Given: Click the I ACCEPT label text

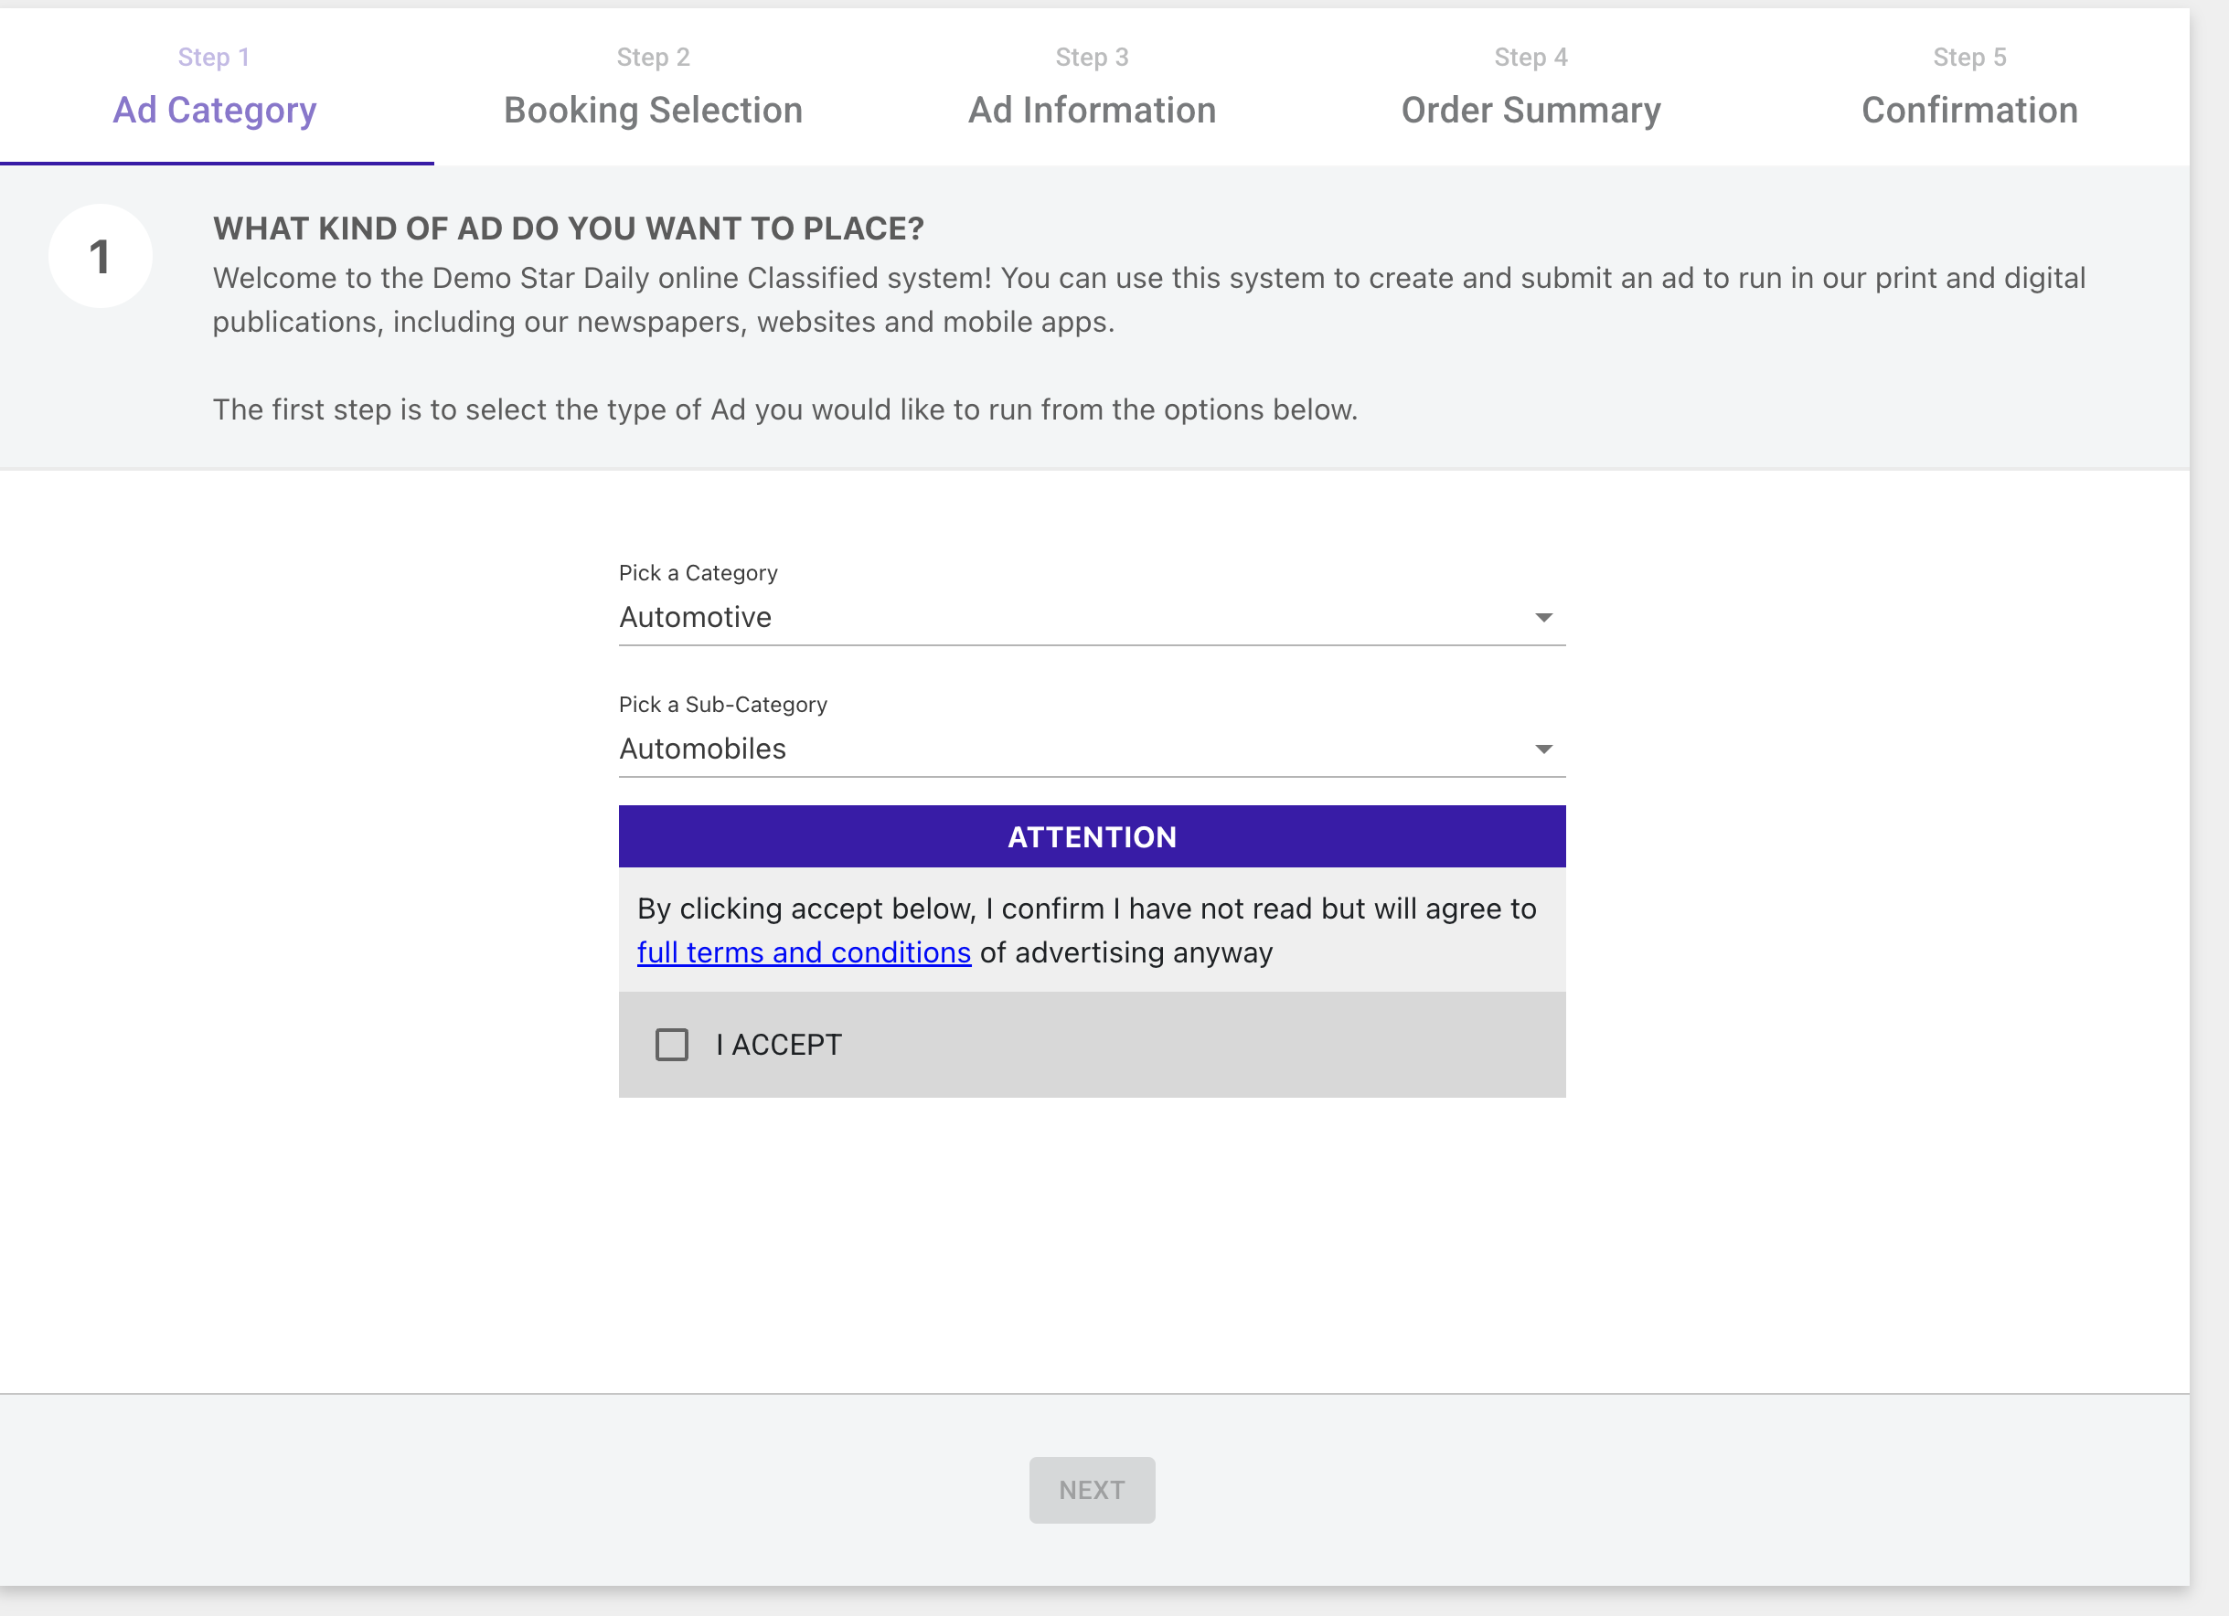Looking at the screenshot, I should click(778, 1044).
